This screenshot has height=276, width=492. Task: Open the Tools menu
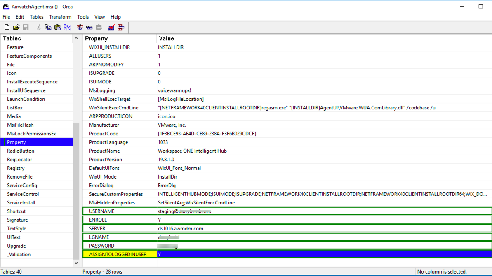pos(83,17)
